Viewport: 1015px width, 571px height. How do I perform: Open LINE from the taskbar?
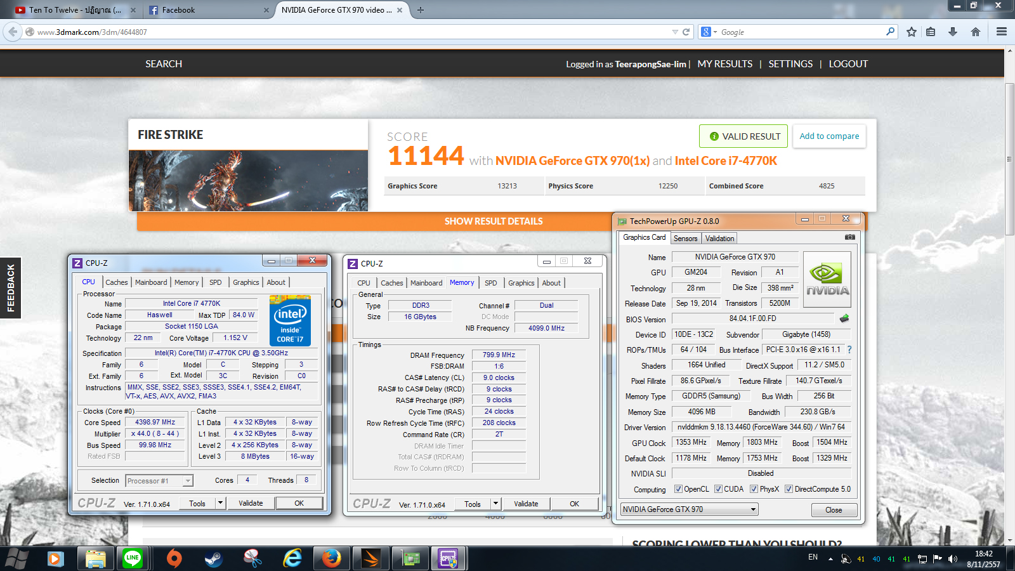[x=133, y=558]
